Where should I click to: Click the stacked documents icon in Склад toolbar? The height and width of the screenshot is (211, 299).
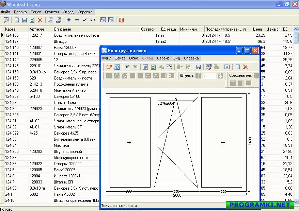coord(59,20)
